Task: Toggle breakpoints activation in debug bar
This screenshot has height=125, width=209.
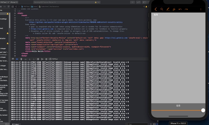Action: [x=18, y=59]
